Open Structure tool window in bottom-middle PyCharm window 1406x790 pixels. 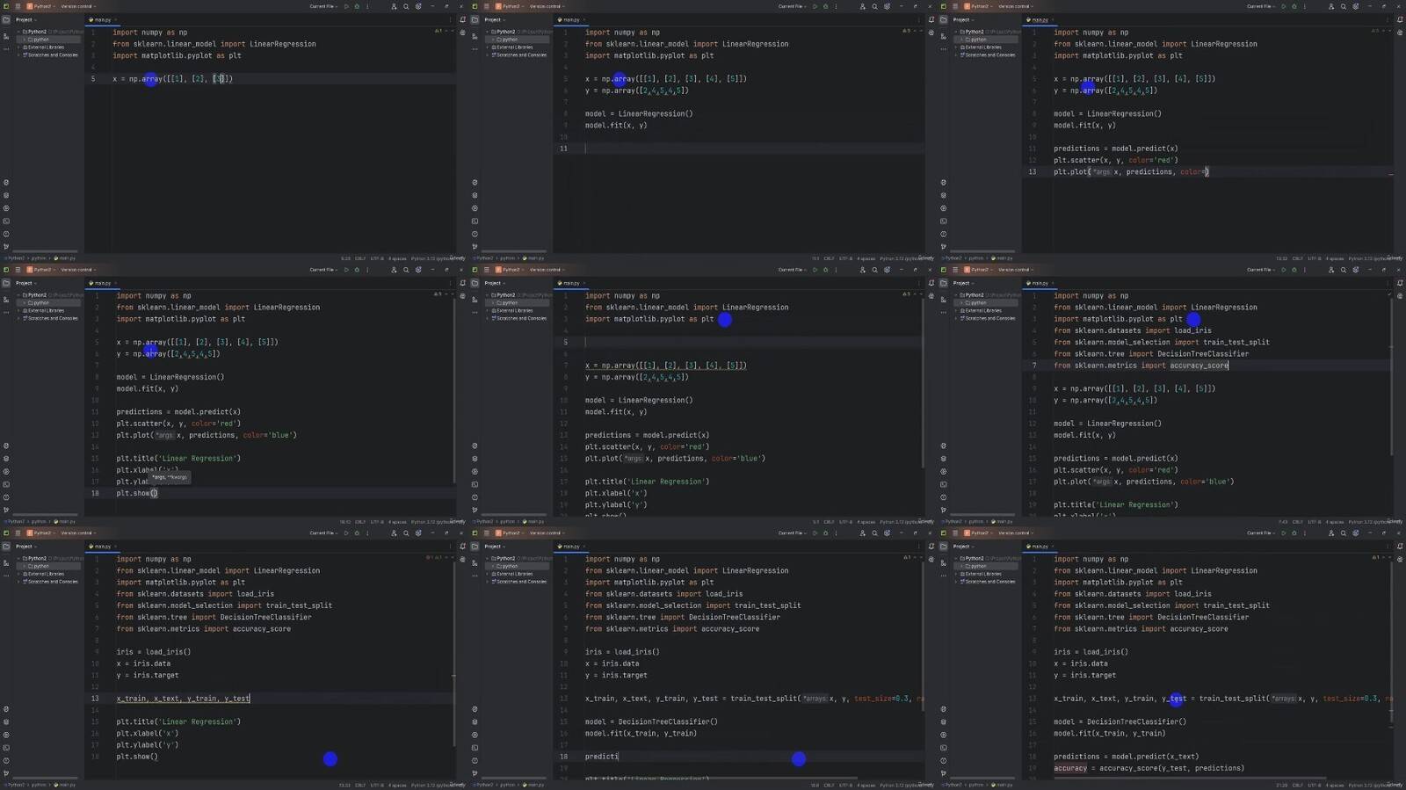click(475, 562)
